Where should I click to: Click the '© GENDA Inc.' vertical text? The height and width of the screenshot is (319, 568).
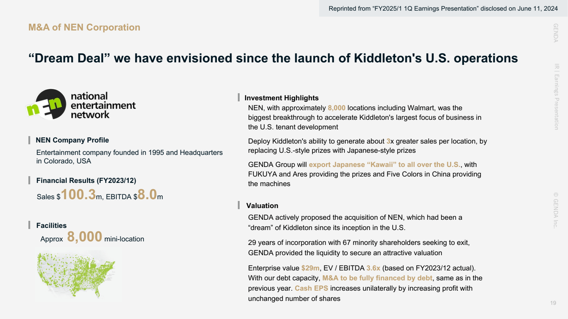click(556, 210)
